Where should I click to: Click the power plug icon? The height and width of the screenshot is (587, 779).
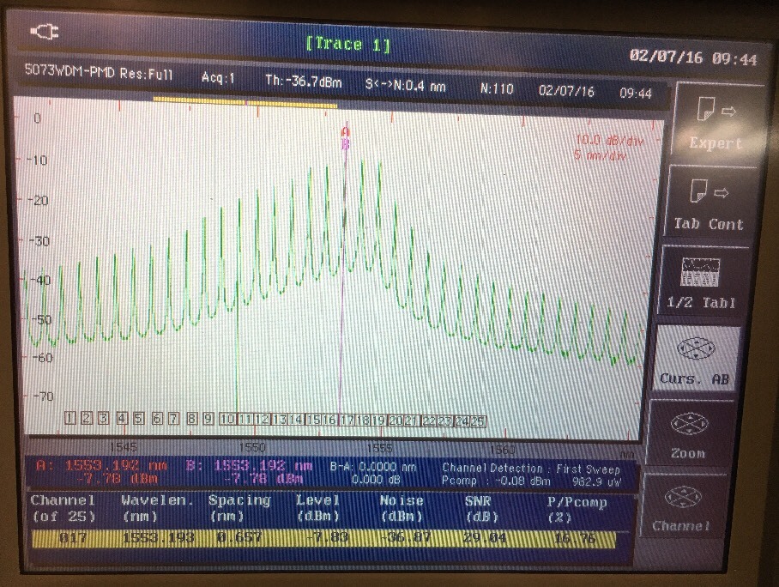point(45,33)
